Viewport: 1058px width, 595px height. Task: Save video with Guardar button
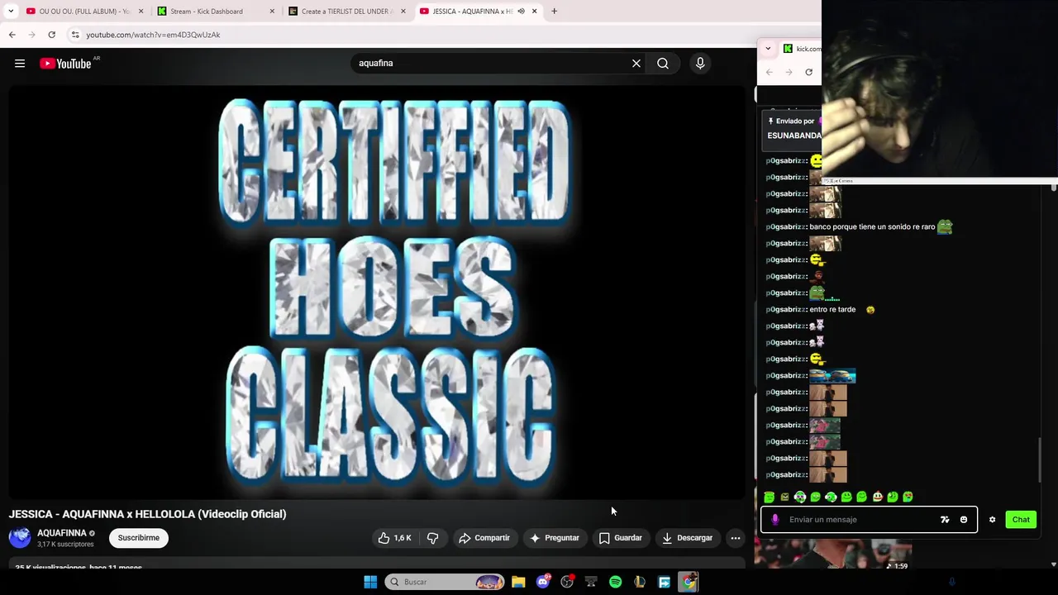pyautogui.click(x=621, y=538)
